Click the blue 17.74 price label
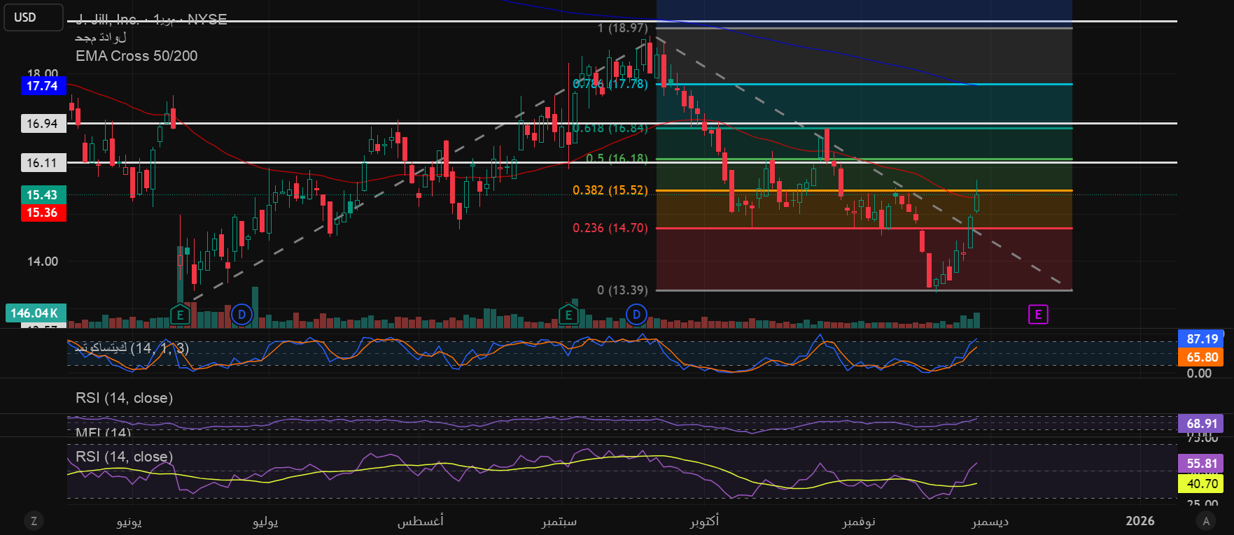This screenshot has height=535, width=1234. click(x=43, y=86)
